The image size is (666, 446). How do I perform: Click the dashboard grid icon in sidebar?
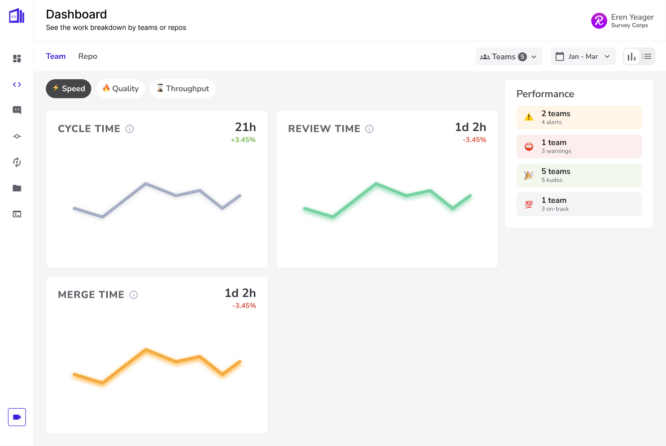click(x=17, y=59)
